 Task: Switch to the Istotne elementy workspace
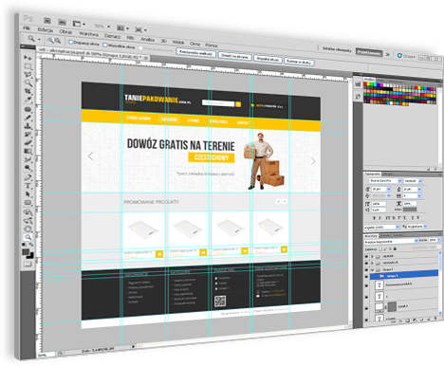(x=337, y=50)
